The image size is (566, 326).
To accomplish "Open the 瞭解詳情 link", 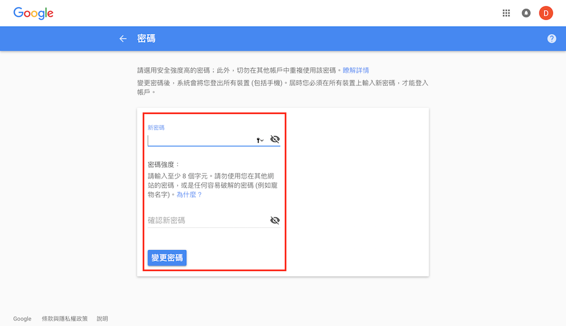I will (356, 70).
